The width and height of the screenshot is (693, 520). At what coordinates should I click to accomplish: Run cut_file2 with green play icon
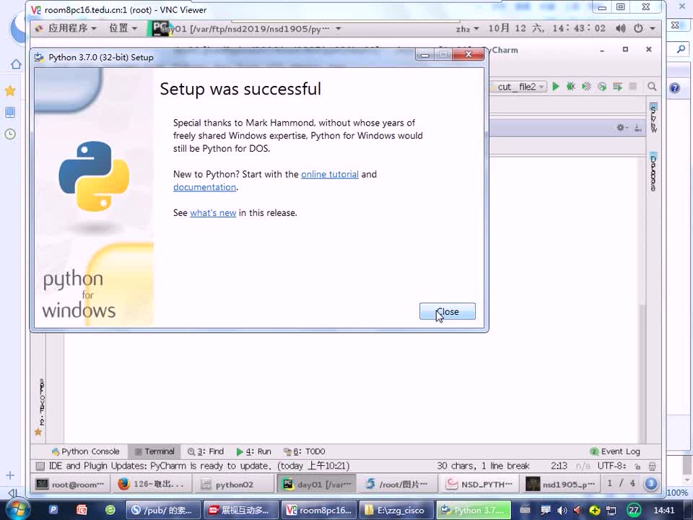pos(556,87)
